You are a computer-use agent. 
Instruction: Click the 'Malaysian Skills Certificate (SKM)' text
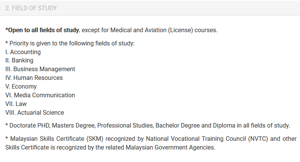(57, 139)
